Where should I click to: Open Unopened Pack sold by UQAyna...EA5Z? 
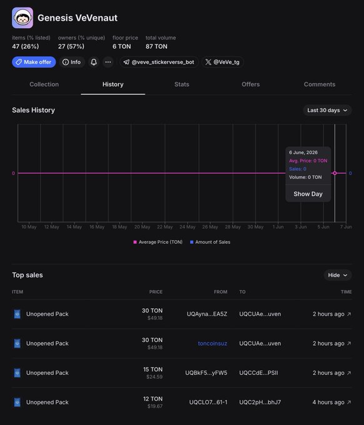(x=48, y=314)
